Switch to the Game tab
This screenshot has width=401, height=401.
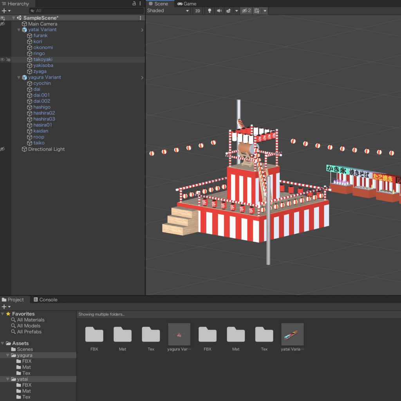(187, 4)
